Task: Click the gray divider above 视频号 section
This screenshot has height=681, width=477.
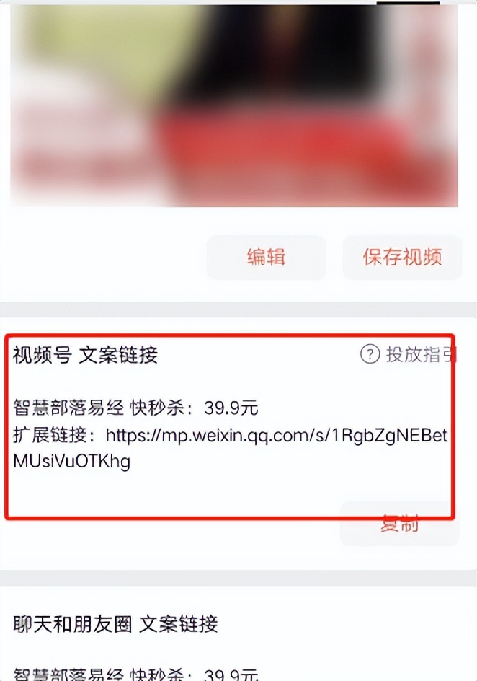Action: coord(239,309)
